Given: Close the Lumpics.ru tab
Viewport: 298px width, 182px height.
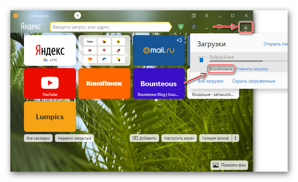Looking at the screenshot, I should [x=77, y=16].
